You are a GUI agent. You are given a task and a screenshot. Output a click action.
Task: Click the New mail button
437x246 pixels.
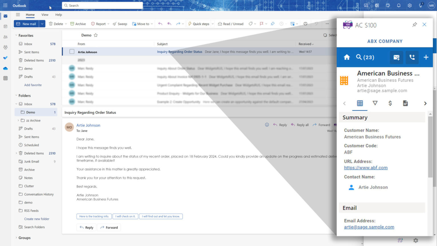26,24
